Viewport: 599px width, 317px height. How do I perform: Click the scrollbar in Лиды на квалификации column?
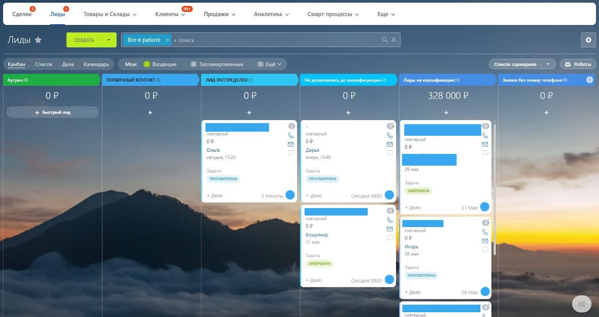coord(495,187)
